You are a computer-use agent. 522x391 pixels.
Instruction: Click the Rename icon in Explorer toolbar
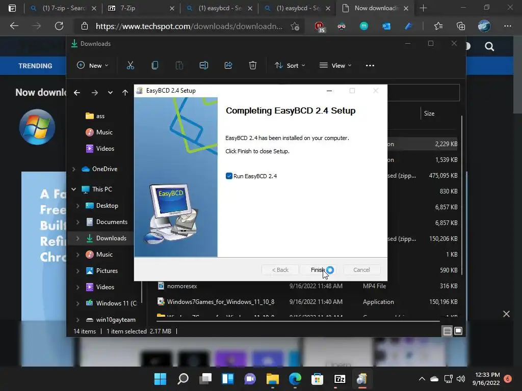click(204, 66)
